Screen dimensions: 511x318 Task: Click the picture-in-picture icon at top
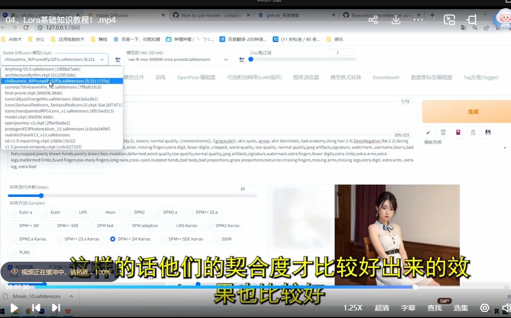449,20
